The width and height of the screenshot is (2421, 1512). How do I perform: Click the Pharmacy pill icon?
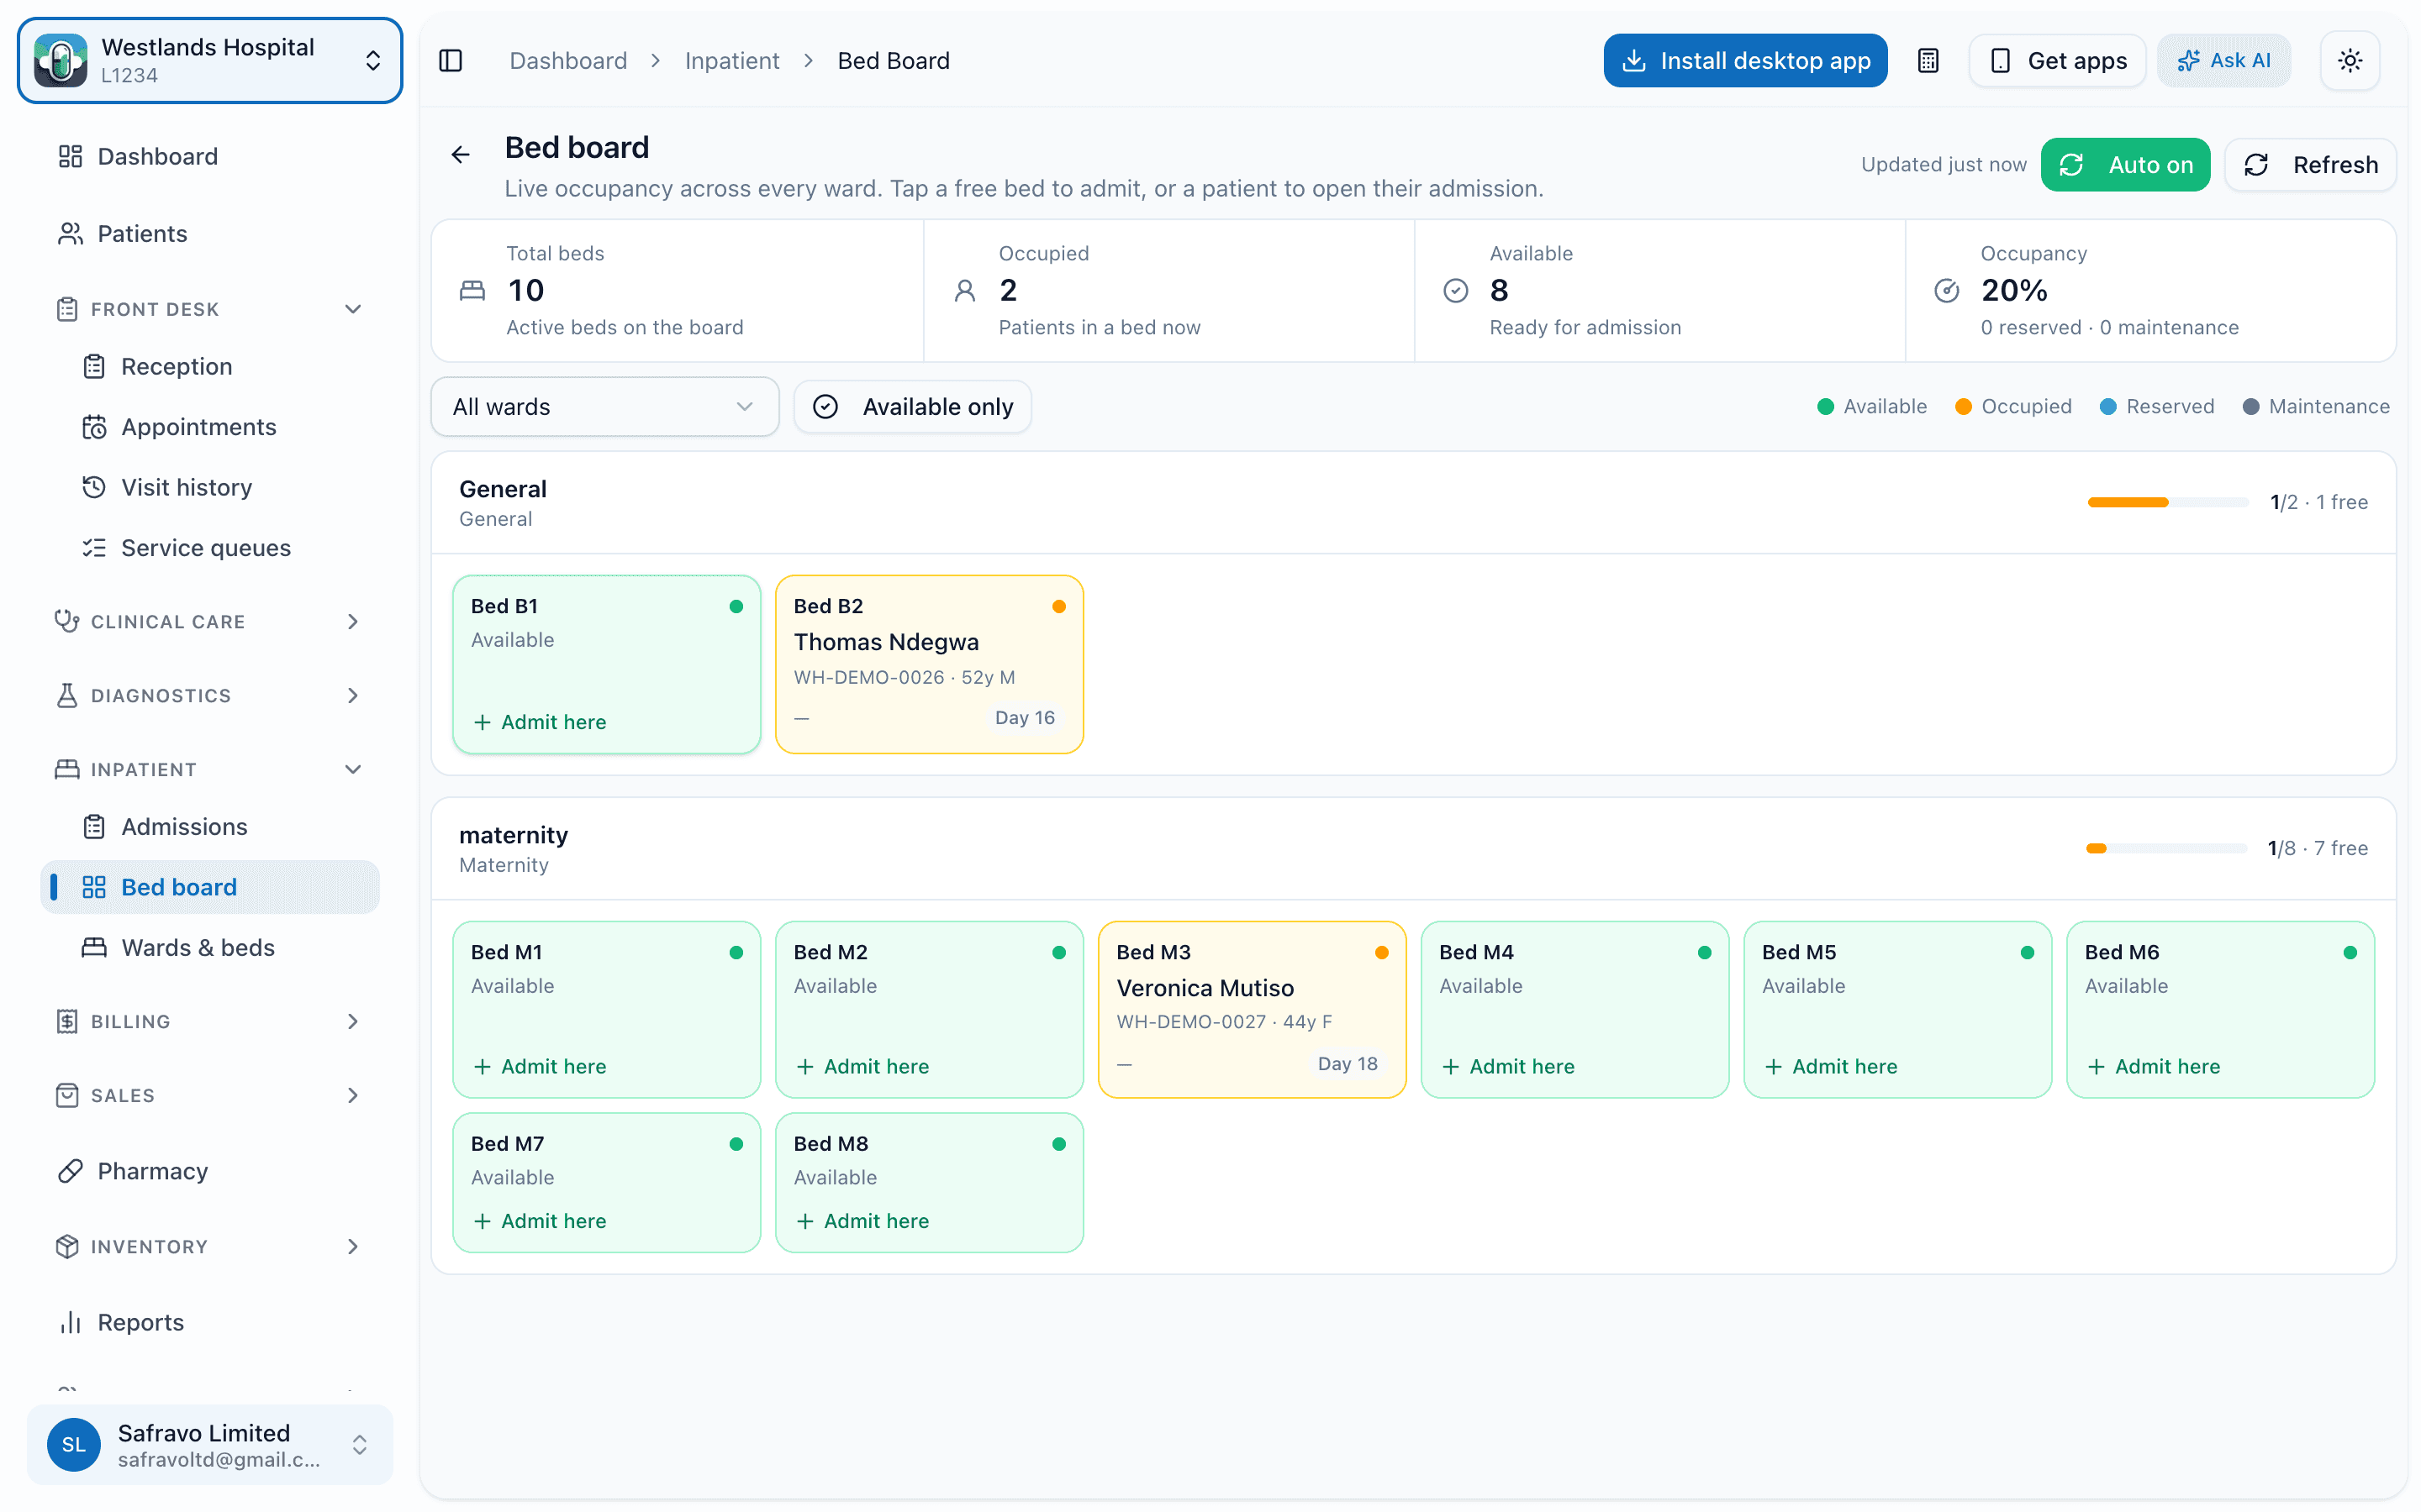click(69, 1171)
